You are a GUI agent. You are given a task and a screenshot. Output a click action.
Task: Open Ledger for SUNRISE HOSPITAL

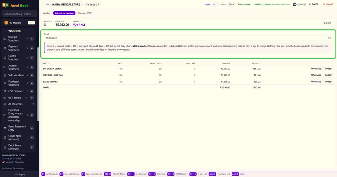tap(328, 75)
